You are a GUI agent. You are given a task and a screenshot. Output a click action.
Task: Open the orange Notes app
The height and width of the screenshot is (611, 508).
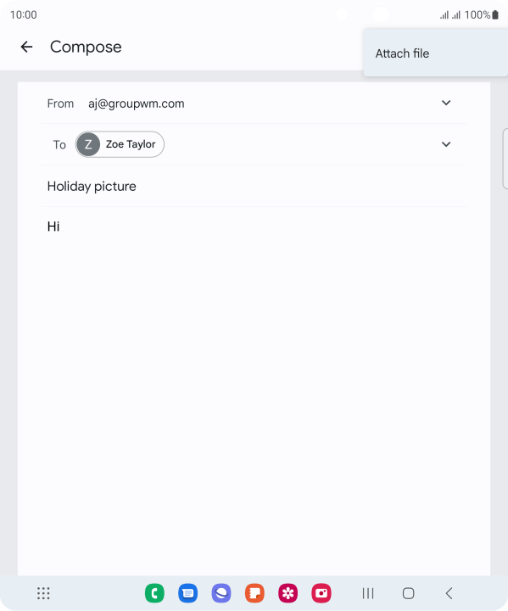pyautogui.click(x=254, y=593)
